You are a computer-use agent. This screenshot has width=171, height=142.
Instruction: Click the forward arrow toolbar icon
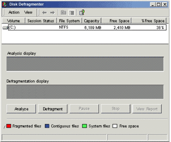pos(52,12)
